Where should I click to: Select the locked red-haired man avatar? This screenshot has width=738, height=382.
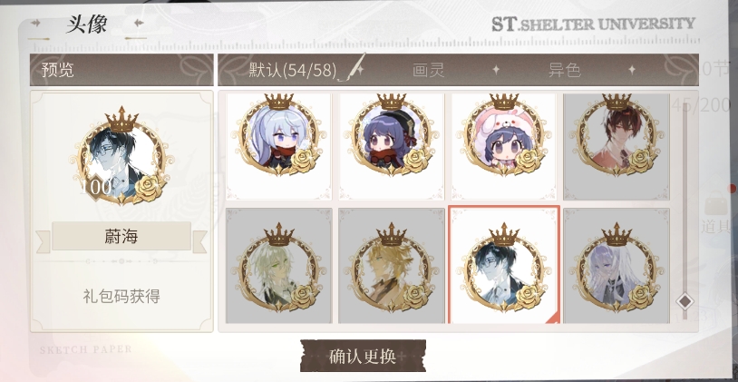point(617,146)
